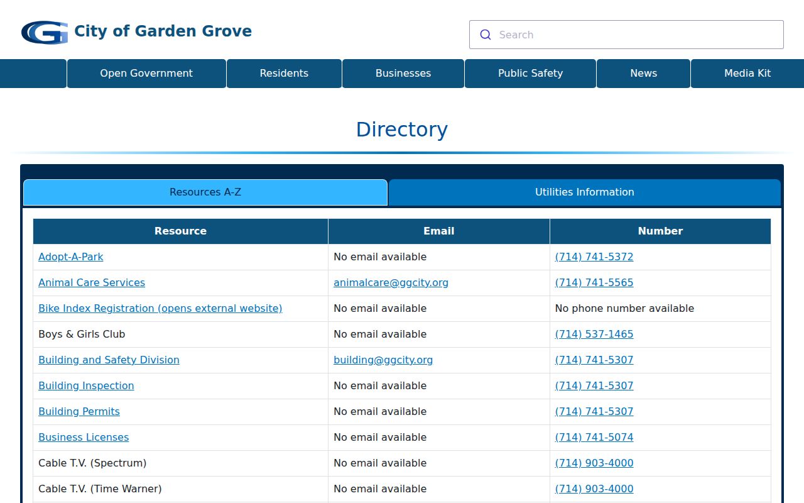Switch to the Utilities Information tab
The width and height of the screenshot is (804, 503).
[585, 192]
